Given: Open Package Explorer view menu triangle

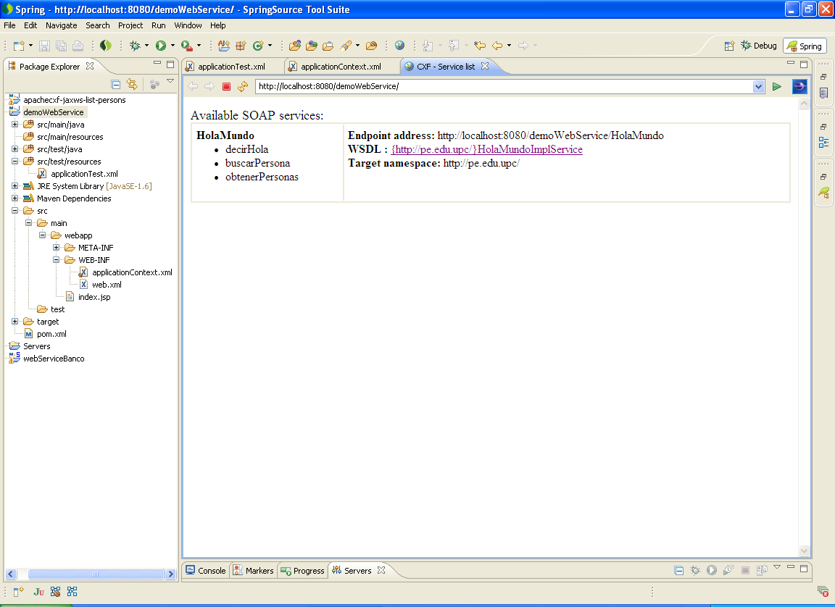Looking at the screenshot, I should tap(170, 81).
